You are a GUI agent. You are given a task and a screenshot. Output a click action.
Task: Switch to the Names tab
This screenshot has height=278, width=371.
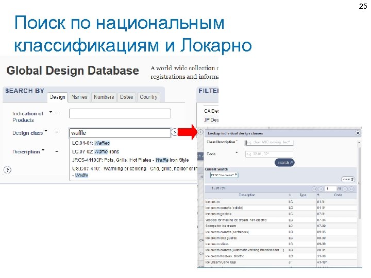pos(79,97)
